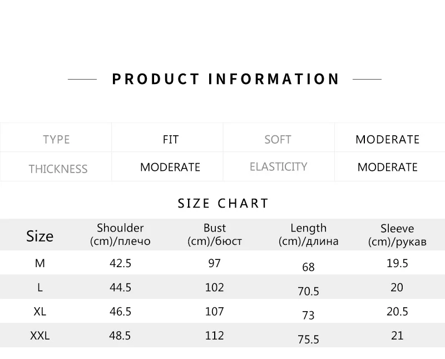Image resolution: width=445 pixels, height=359 pixels.
Task: Select the XL size row label
Action: click(x=39, y=312)
